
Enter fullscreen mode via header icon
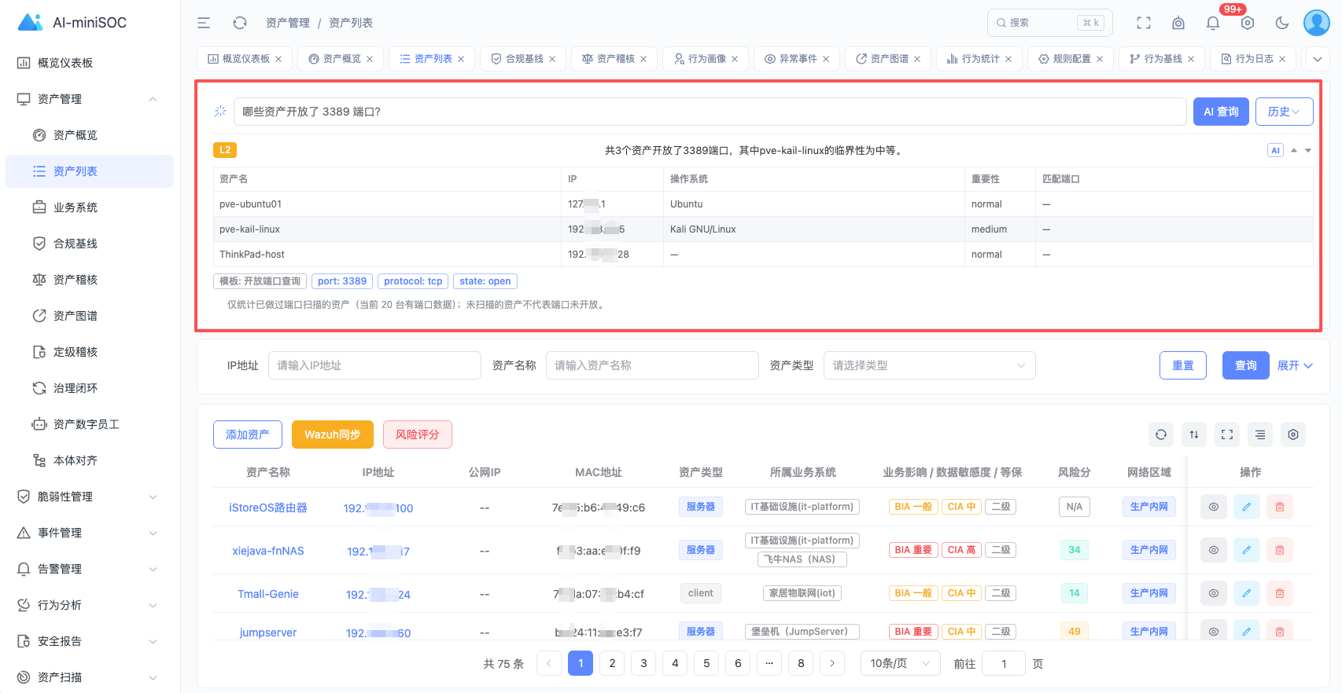1144,23
